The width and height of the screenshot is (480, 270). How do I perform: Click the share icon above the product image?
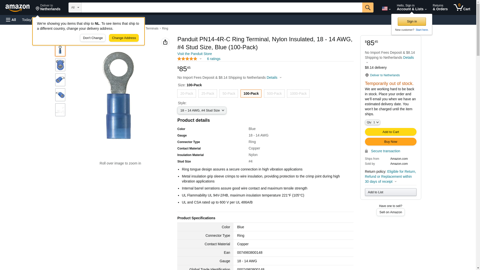(165, 42)
